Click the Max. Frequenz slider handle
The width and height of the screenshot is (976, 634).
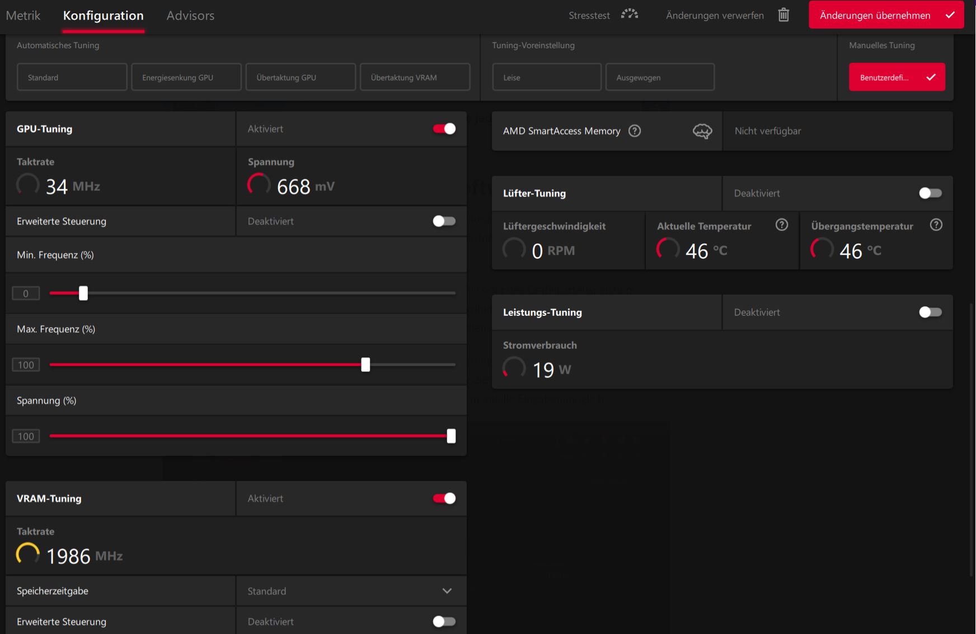click(x=365, y=365)
